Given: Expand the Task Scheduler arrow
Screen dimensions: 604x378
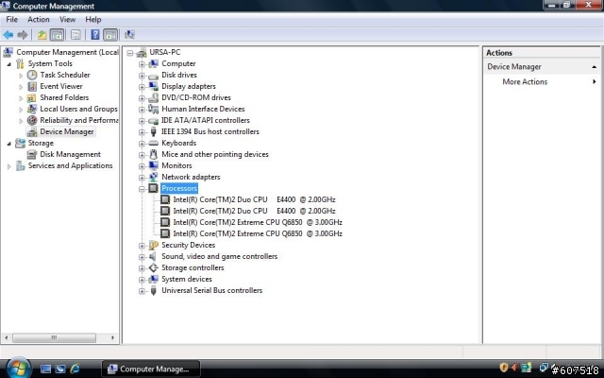Looking at the screenshot, I should [x=21, y=76].
